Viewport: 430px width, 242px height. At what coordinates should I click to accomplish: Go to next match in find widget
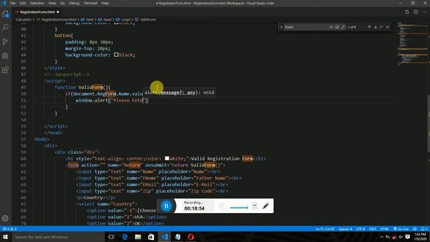(x=376, y=27)
